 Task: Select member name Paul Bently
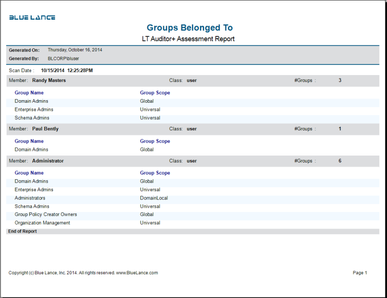45,129
